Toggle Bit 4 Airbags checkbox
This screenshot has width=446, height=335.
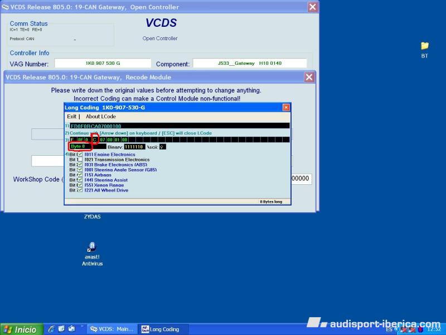coord(80,175)
